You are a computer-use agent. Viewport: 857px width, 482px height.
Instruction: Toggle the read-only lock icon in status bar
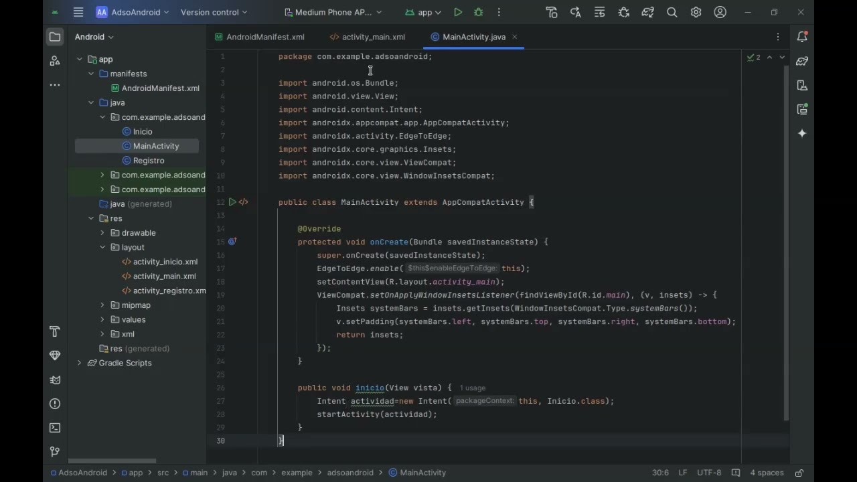pyautogui.click(x=799, y=473)
